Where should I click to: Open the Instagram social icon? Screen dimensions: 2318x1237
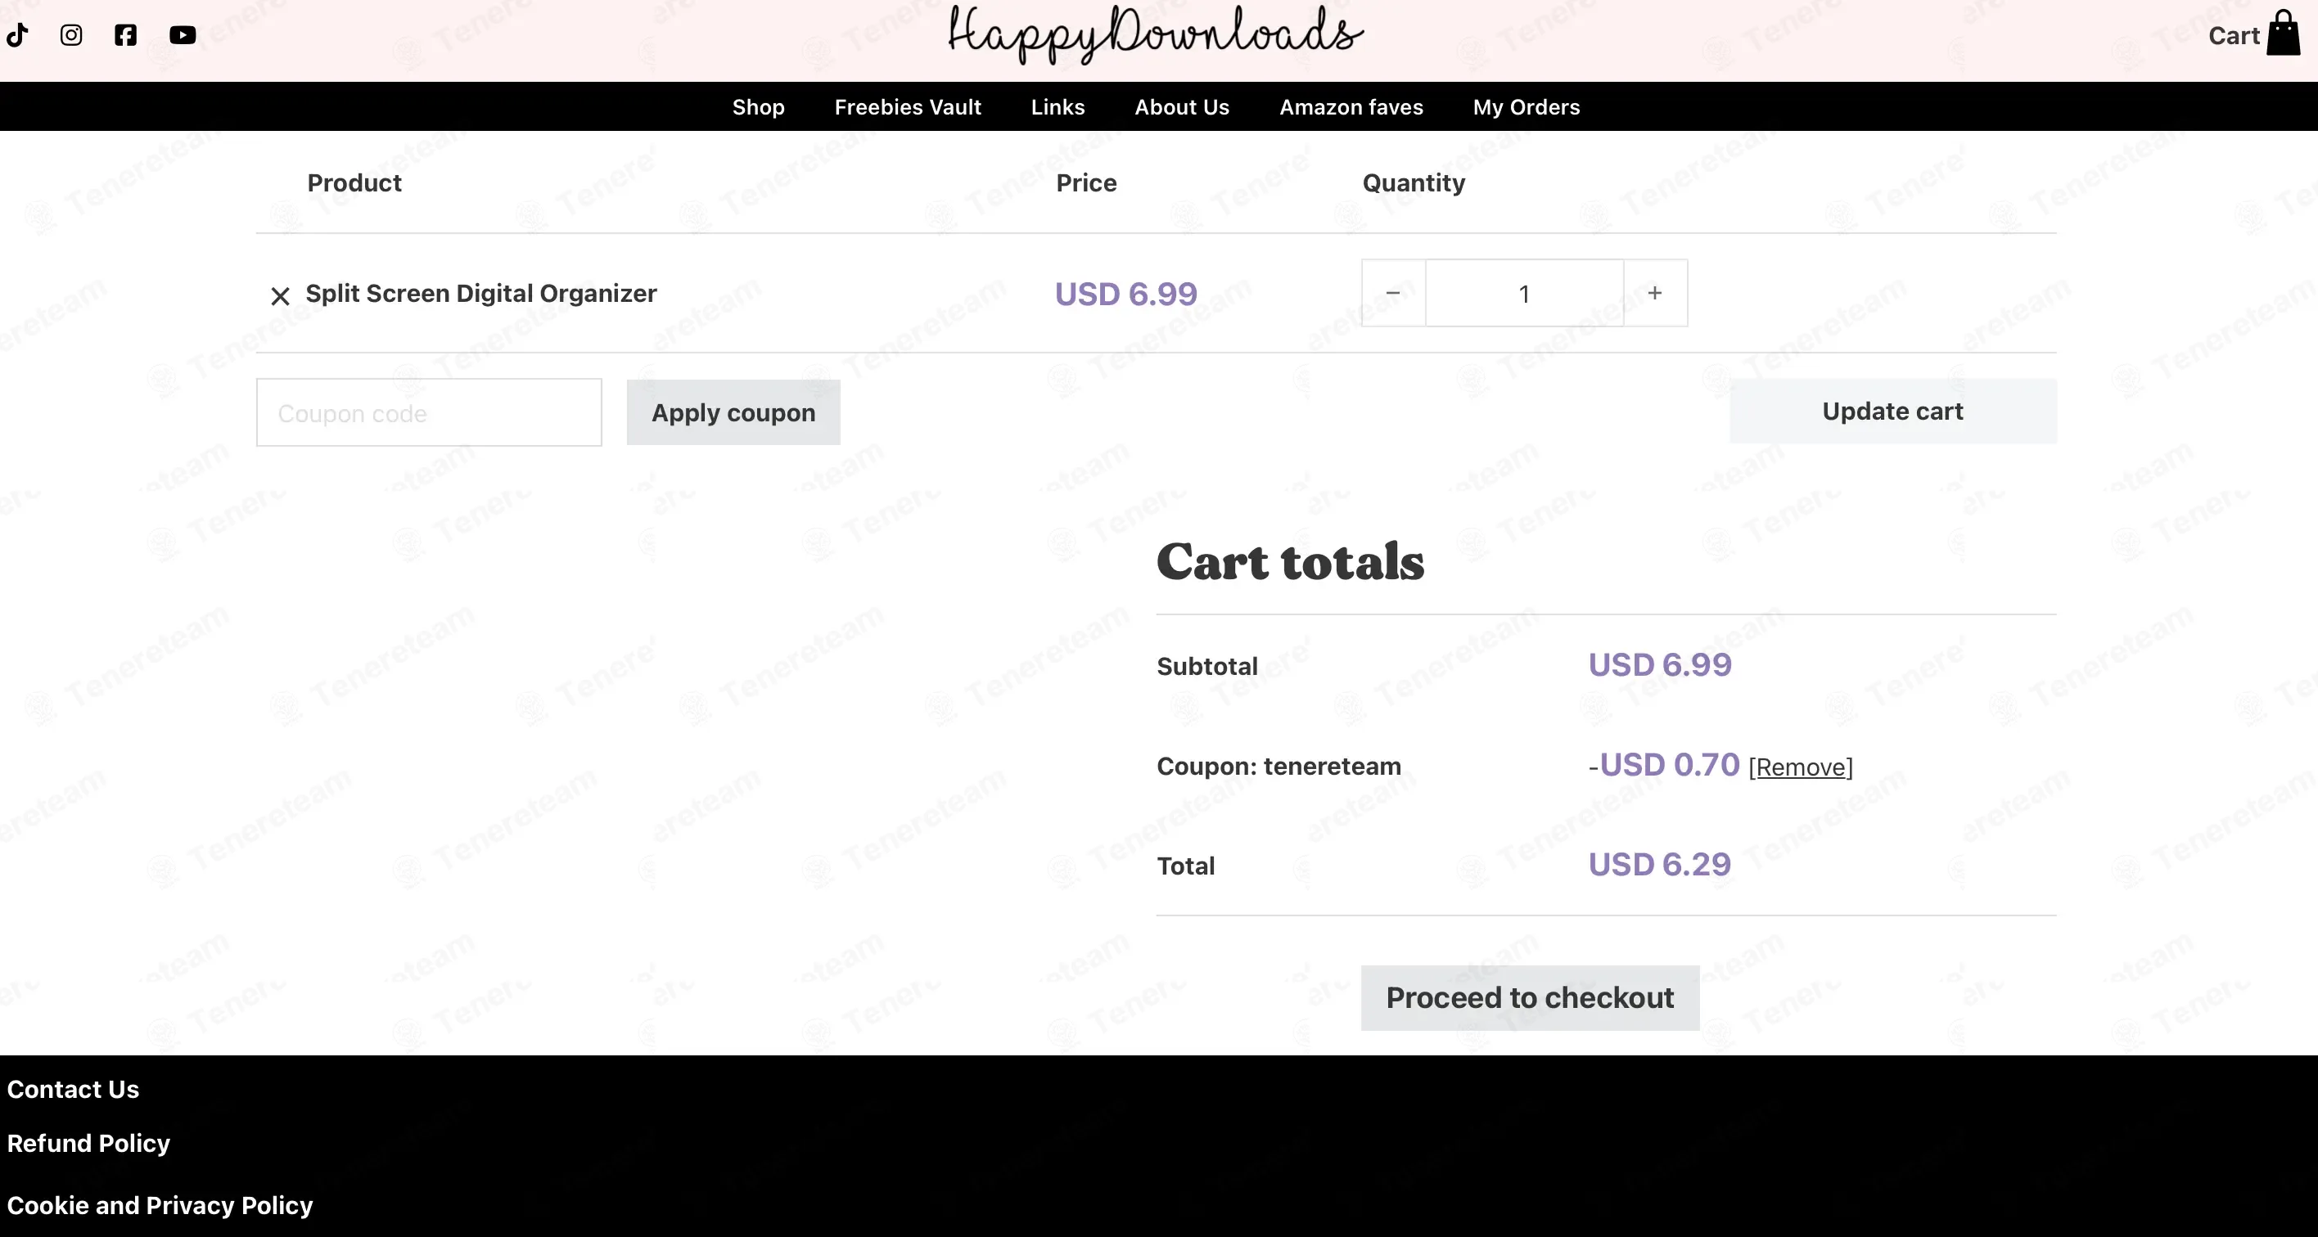(71, 35)
